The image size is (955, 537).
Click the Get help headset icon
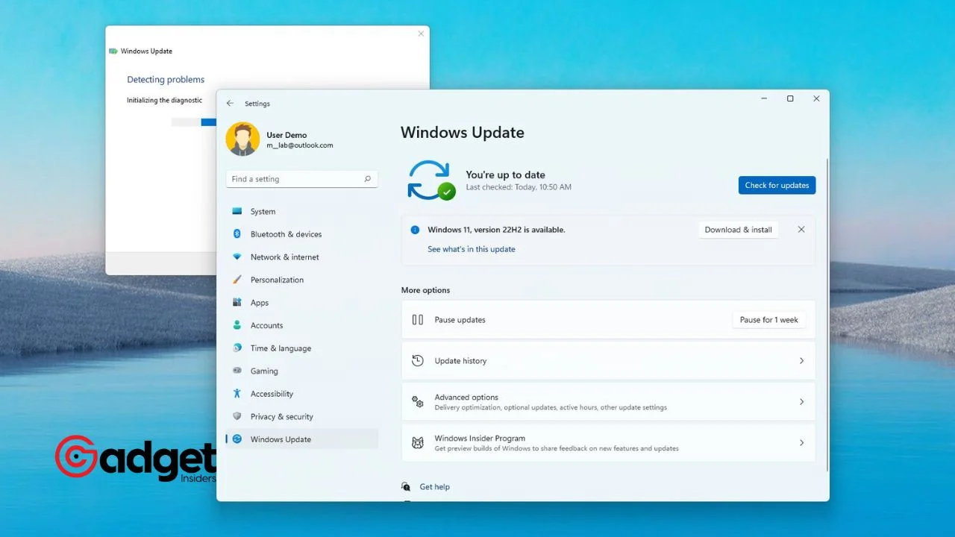[406, 486]
